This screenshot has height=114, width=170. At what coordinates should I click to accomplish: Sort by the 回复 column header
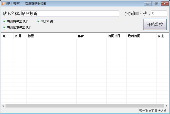pos(20,36)
